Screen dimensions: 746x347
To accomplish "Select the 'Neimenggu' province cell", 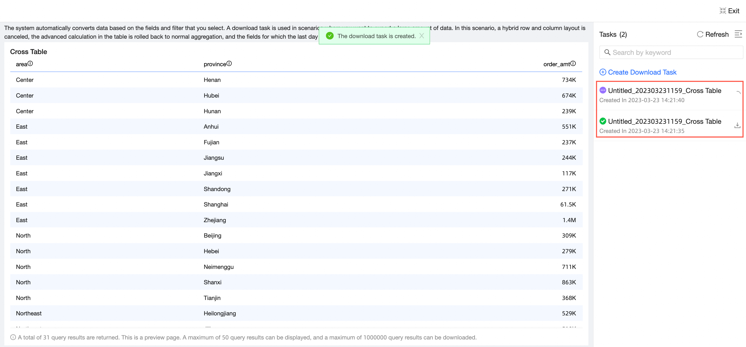I will (x=218, y=266).
